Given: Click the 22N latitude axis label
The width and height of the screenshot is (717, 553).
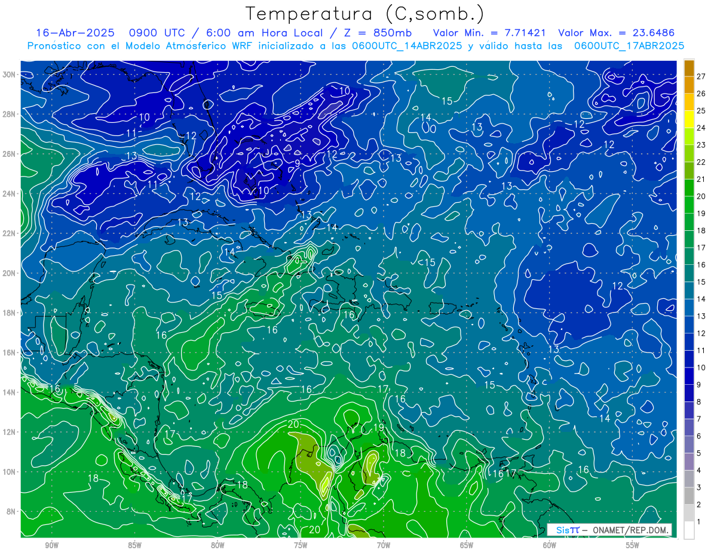Looking at the screenshot, I should point(10,233).
